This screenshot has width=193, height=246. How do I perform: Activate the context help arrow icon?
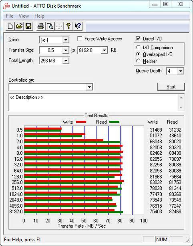(x=78, y=26)
